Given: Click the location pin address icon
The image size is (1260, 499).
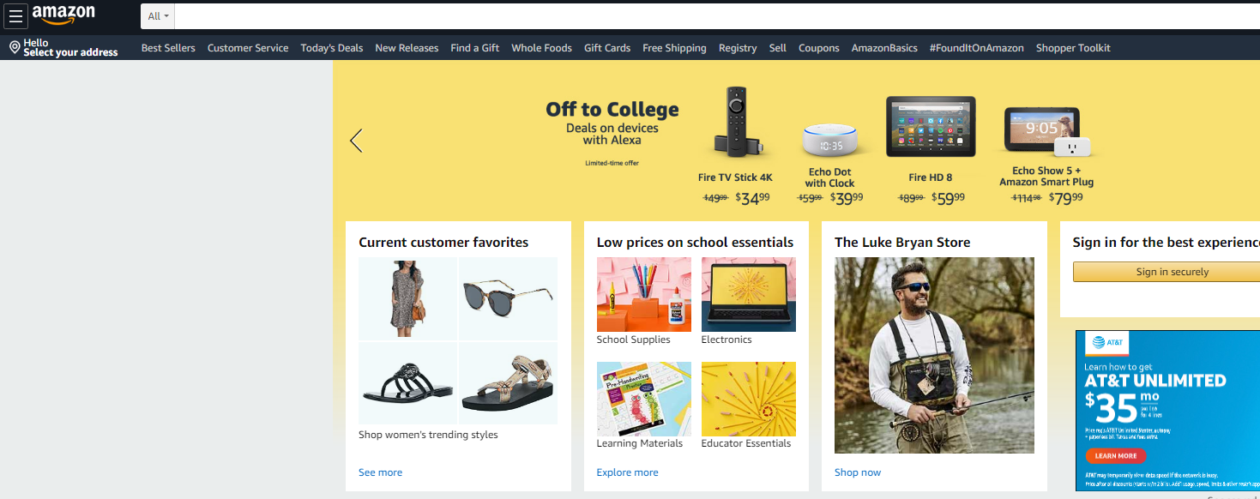Looking at the screenshot, I should (15, 48).
